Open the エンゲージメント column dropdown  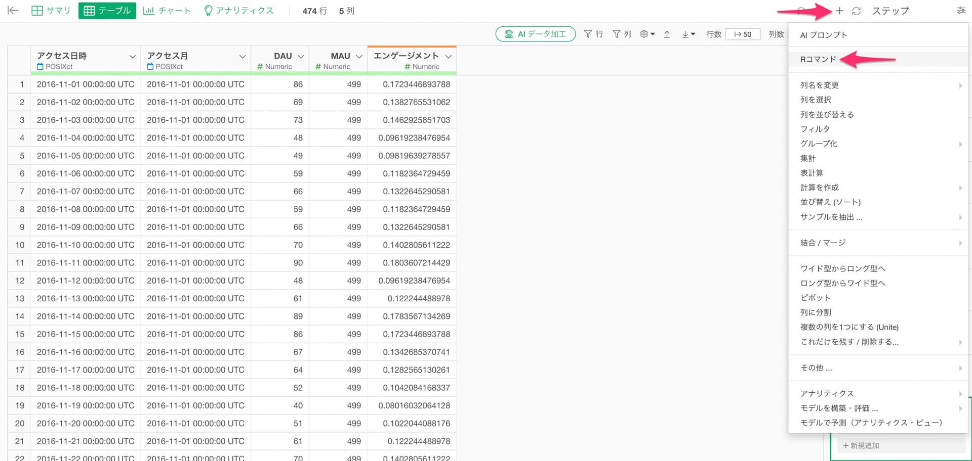448,56
